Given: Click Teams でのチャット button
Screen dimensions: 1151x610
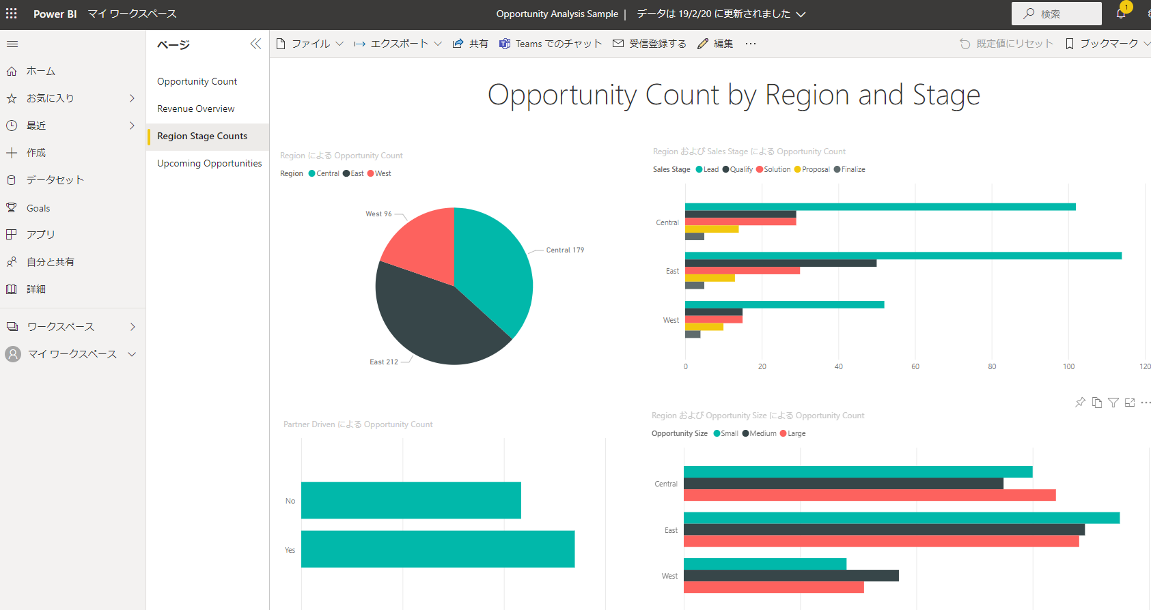Looking at the screenshot, I should (551, 44).
